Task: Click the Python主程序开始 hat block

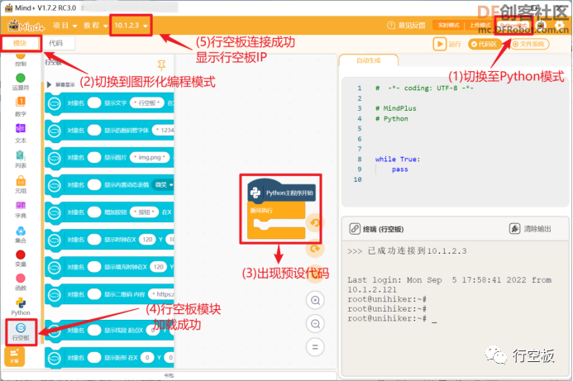Action: click(282, 192)
